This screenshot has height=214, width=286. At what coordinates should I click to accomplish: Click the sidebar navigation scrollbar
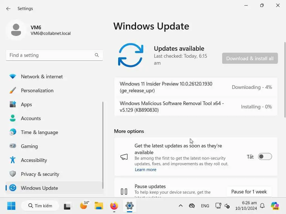click(103, 145)
